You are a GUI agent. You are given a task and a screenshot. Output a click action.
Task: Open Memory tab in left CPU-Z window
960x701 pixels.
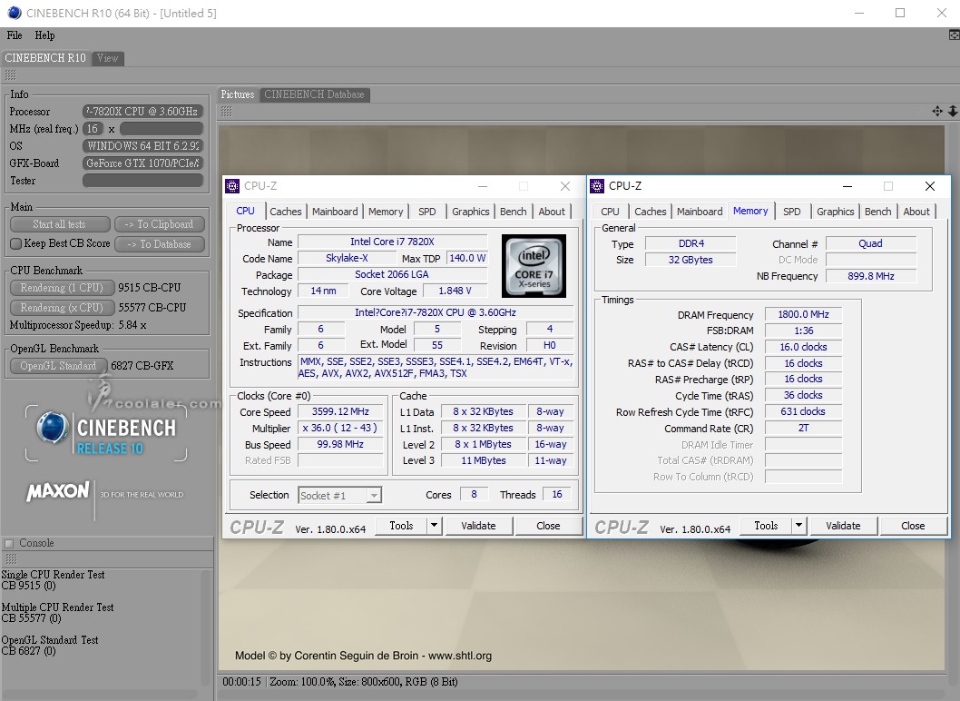pos(386,212)
